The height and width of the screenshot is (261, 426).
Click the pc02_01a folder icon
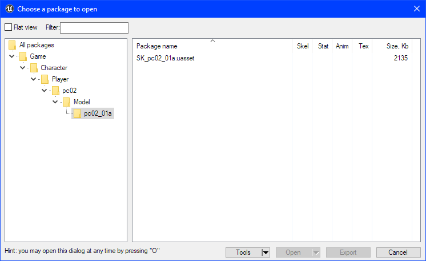click(77, 113)
